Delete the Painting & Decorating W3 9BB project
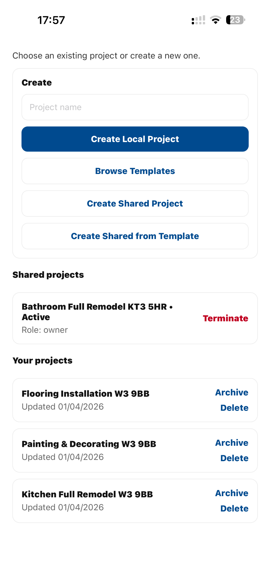The image size is (270, 587). [x=234, y=458]
